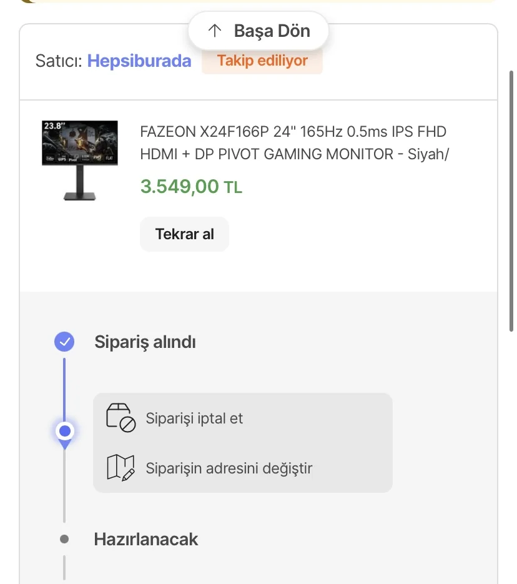Click the cancel order box icon

(121, 417)
